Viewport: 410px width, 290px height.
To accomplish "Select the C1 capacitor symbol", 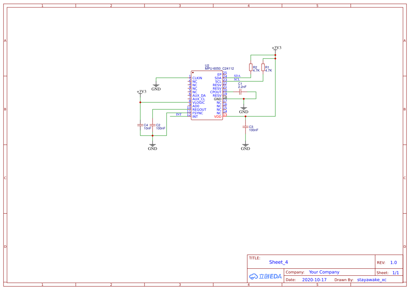I will [x=240, y=92].
